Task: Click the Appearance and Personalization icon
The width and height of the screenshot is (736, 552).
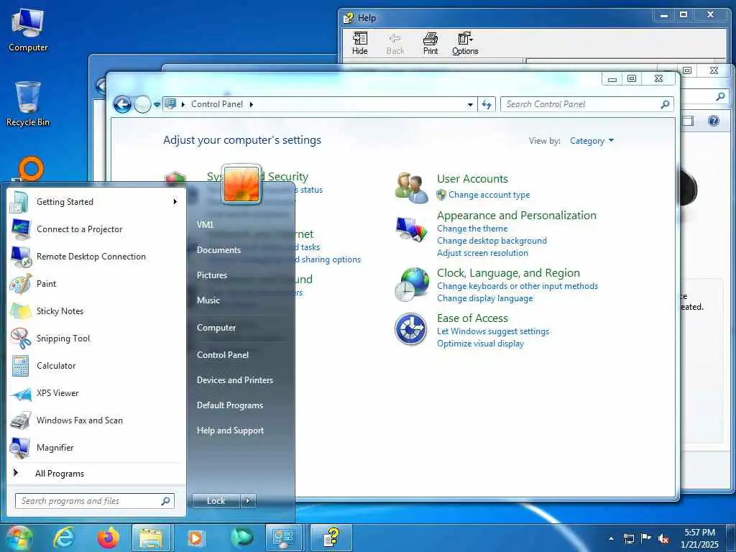Action: pyautogui.click(x=411, y=229)
